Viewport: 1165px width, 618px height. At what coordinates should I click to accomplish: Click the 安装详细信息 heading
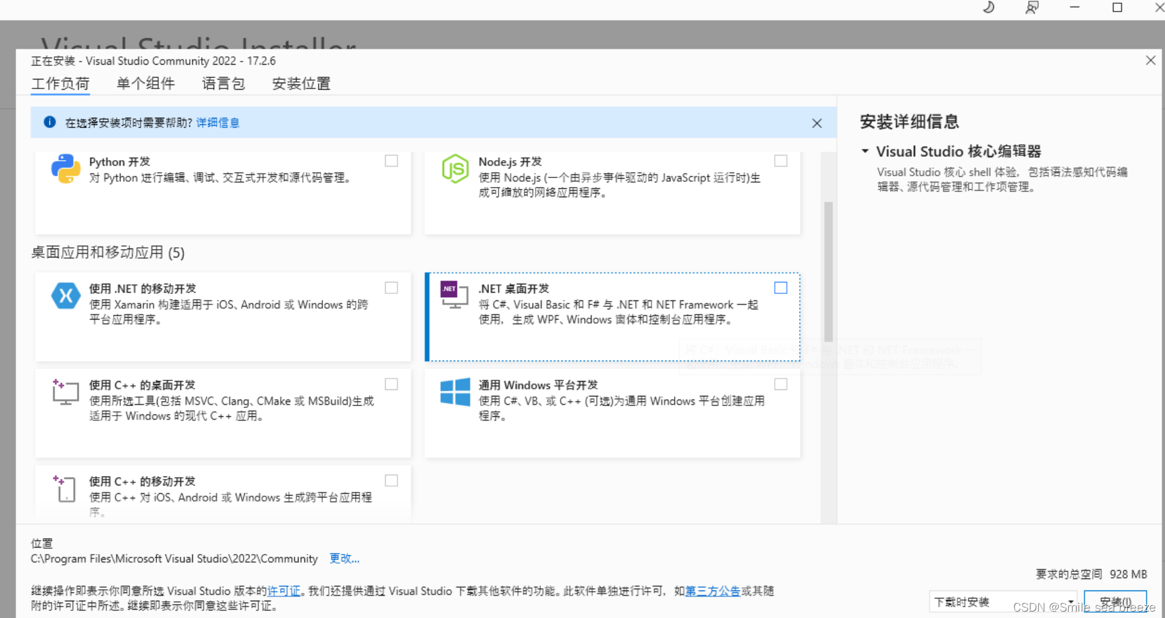909,121
